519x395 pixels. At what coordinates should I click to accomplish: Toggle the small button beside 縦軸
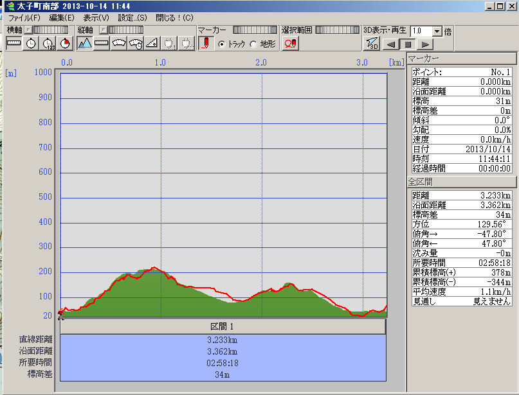click(x=103, y=30)
